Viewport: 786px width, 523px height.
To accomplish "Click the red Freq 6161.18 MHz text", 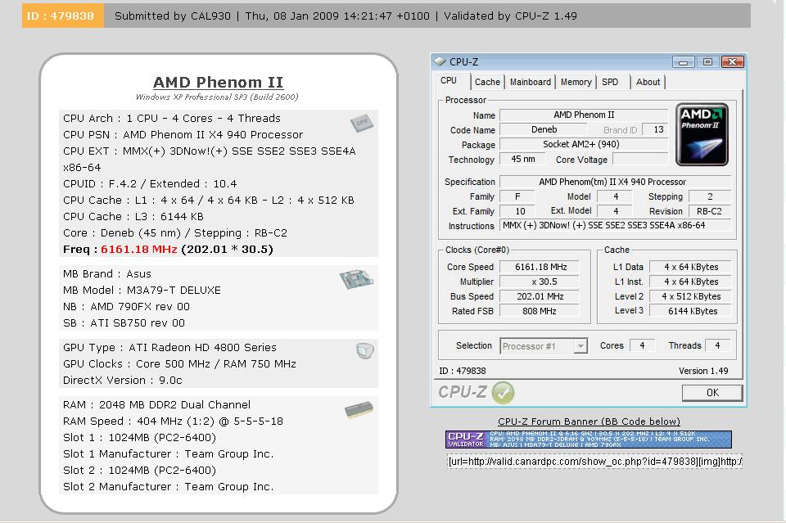I will (139, 250).
